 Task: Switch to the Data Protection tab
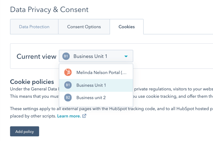[34, 27]
